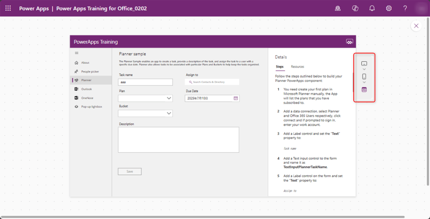Click the 'Details' heading

[x=281, y=57]
